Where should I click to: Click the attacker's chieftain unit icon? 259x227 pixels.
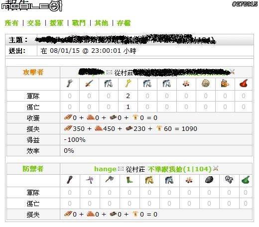pyautogui.click(x=225, y=84)
